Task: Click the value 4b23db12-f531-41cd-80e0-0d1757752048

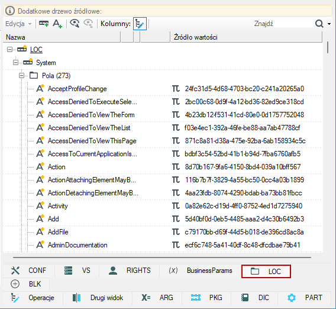Action: pyautogui.click(x=244, y=115)
